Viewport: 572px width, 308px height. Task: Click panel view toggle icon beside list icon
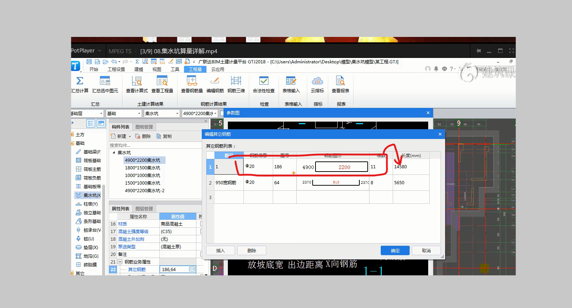pyautogui.click(x=101, y=123)
